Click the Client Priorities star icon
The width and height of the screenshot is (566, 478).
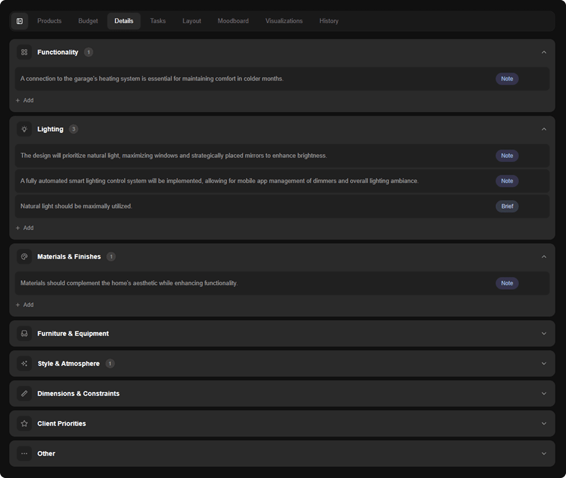(24, 424)
